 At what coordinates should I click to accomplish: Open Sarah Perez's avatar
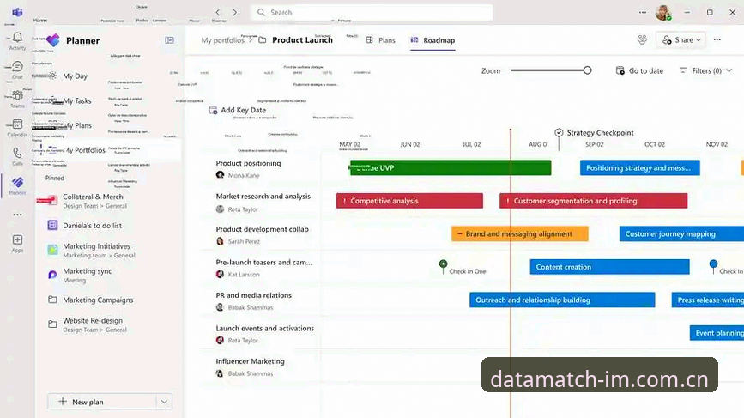221,241
